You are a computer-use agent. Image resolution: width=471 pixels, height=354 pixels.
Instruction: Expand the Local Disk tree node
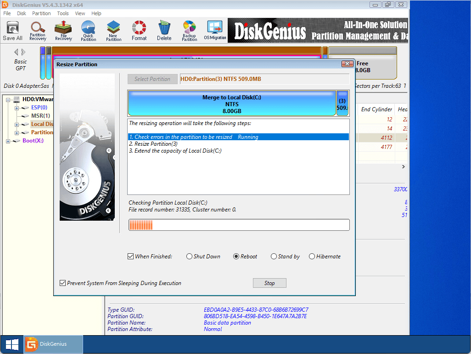pos(17,125)
